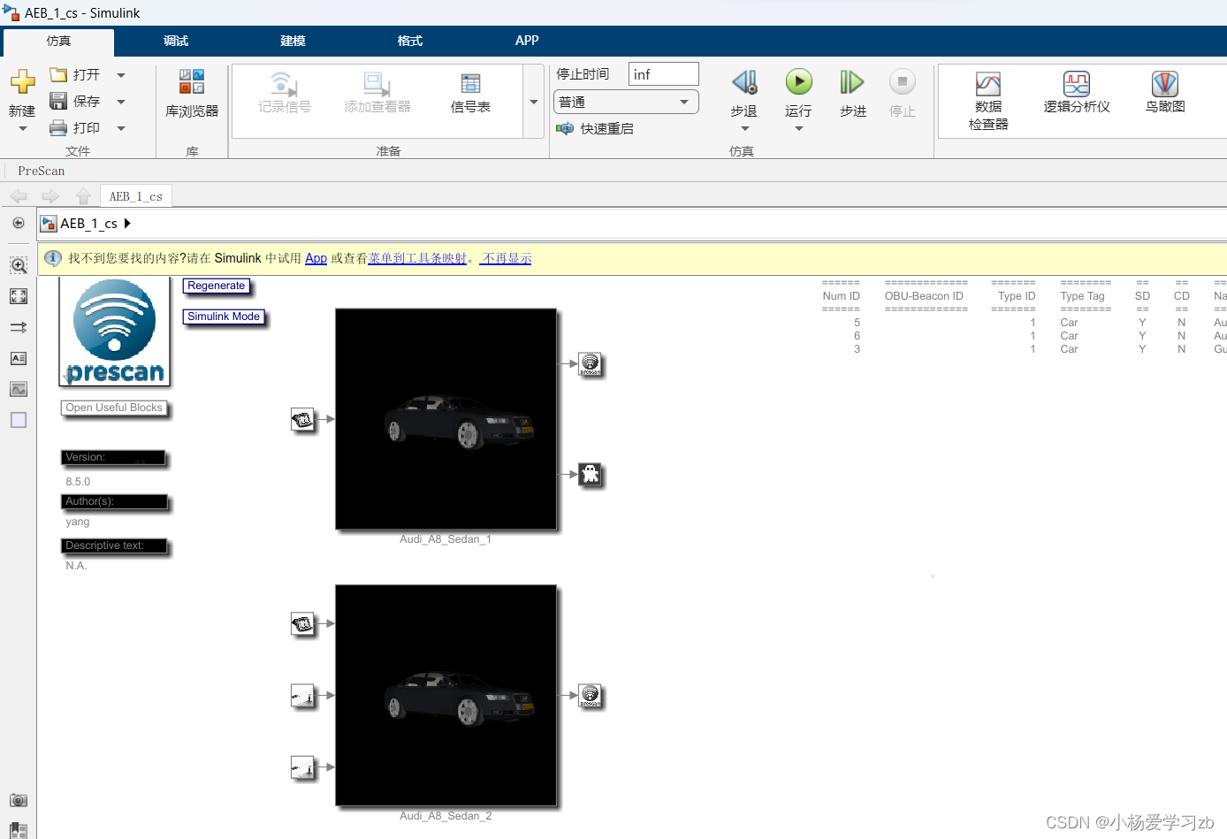Click the prescan logo block
Image resolution: width=1227 pixels, height=839 pixels.
[115, 331]
